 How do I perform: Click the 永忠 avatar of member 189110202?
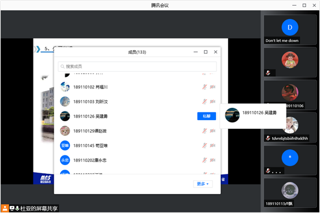tap(65, 160)
